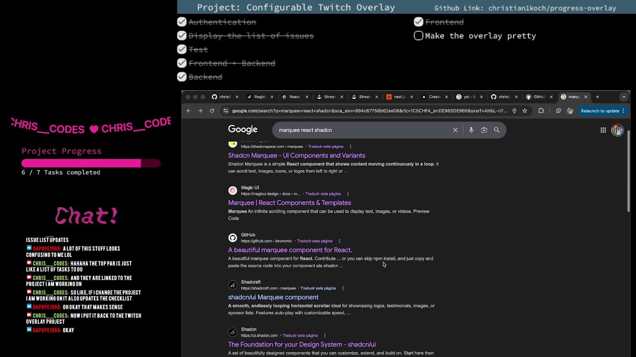Close the next.js tab
Image resolution: width=636 pixels, height=357 pixels.
coord(411,97)
